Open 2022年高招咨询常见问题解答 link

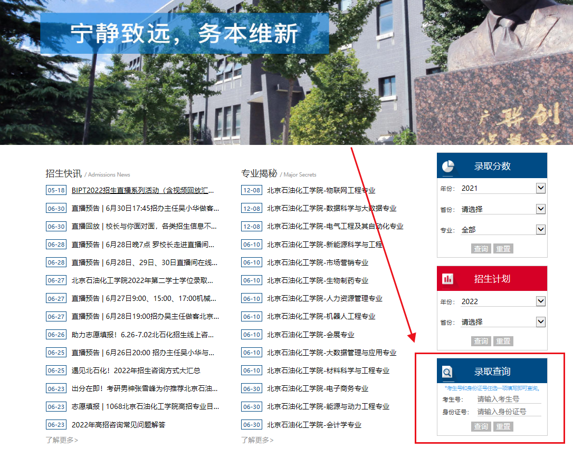[118, 425]
